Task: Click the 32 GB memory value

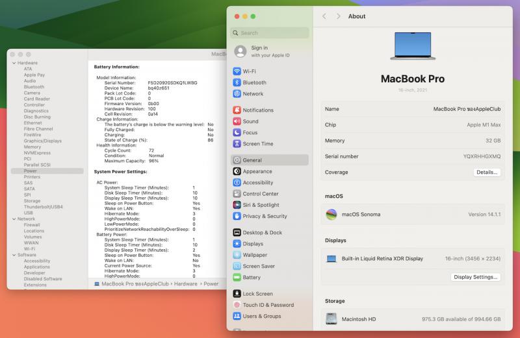Action: [493, 141]
